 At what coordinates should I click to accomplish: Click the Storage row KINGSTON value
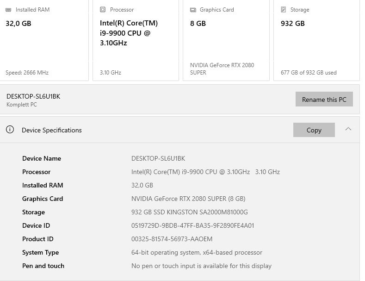[x=190, y=212]
